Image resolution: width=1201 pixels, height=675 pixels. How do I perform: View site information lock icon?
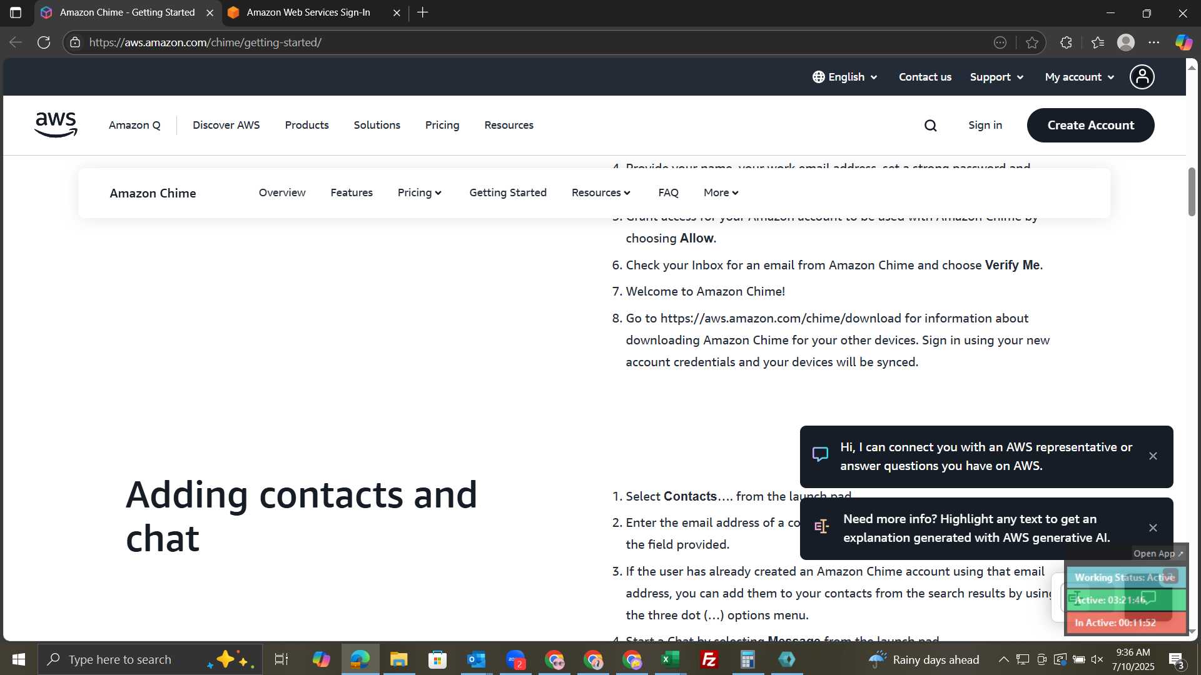click(x=75, y=42)
